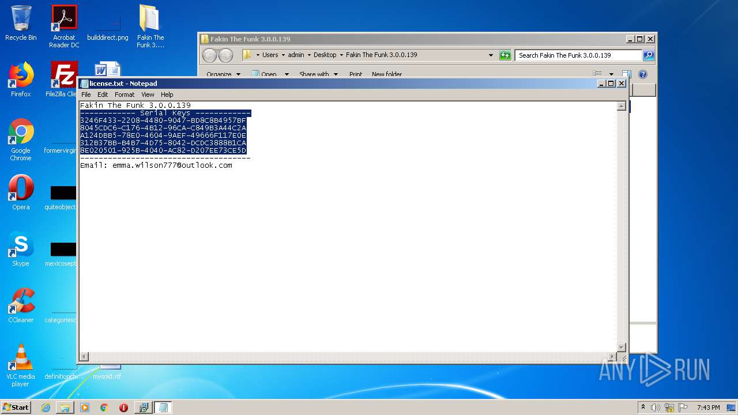This screenshot has width=738, height=415.
Task: Select the Opera desktop icon
Action: click(x=21, y=193)
